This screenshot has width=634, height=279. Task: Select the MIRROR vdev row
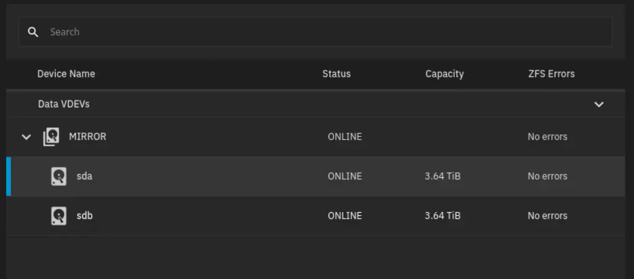click(316, 136)
